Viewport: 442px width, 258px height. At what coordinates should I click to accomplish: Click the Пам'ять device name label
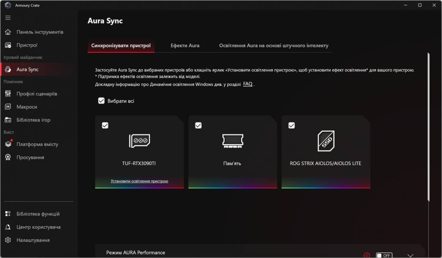point(232,163)
